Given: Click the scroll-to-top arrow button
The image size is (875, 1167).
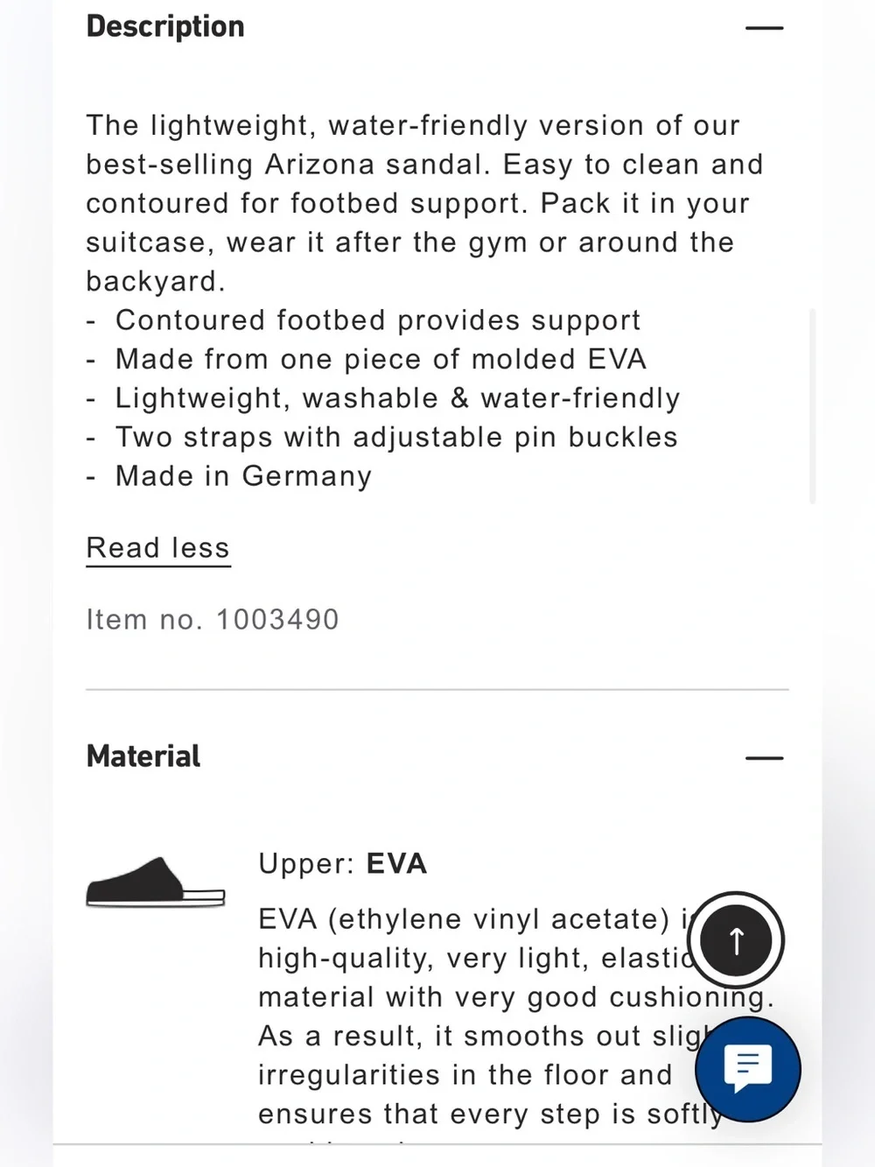Looking at the screenshot, I should click(x=736, y=940).
